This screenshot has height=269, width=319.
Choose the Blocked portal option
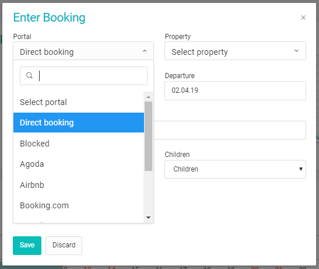point(79,144)
